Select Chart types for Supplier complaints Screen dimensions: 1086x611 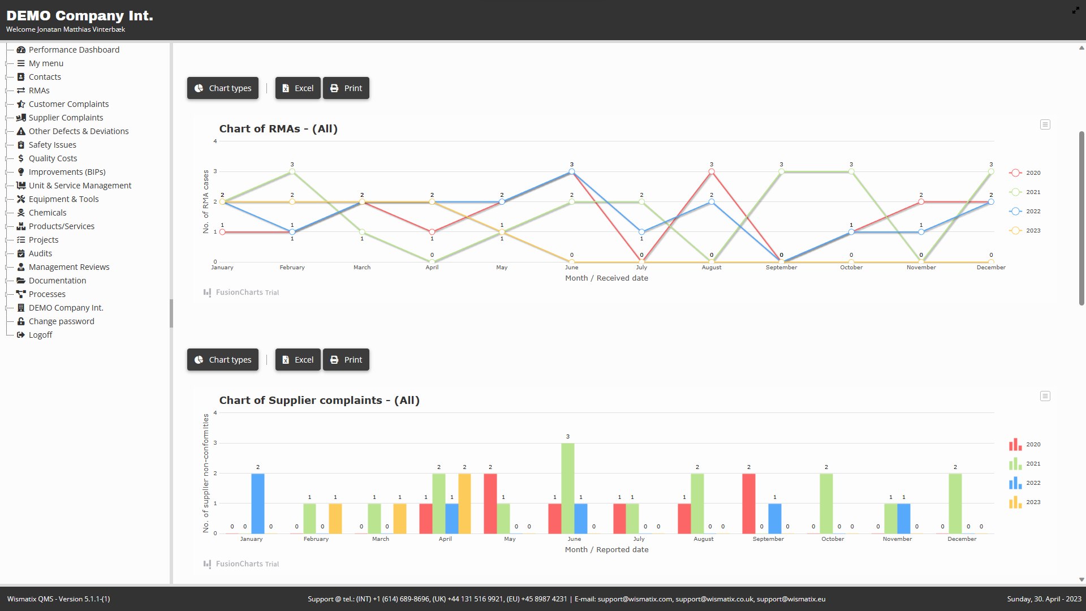[x=223, y=360]
